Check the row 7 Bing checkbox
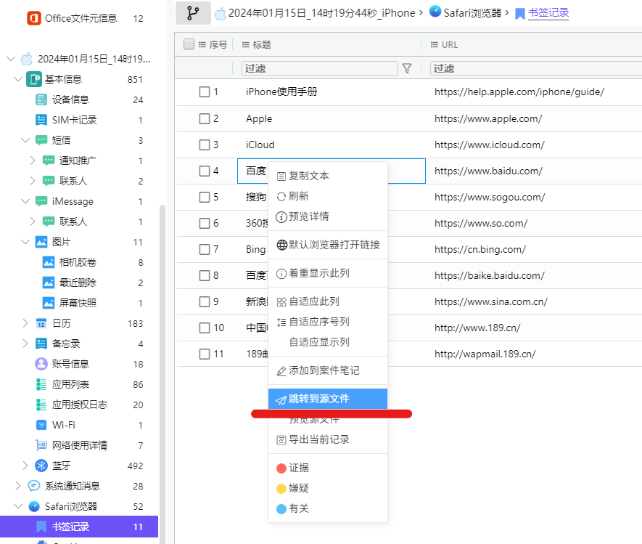This screenshot has height=544, width=642. pos(205,249)
